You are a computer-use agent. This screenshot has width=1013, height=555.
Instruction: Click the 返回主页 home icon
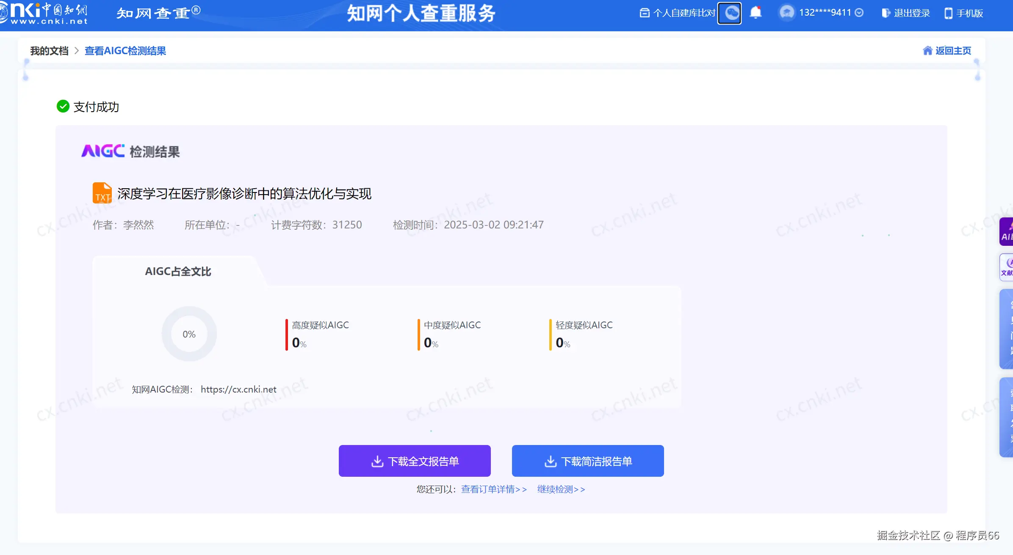(x=927, y=51)
